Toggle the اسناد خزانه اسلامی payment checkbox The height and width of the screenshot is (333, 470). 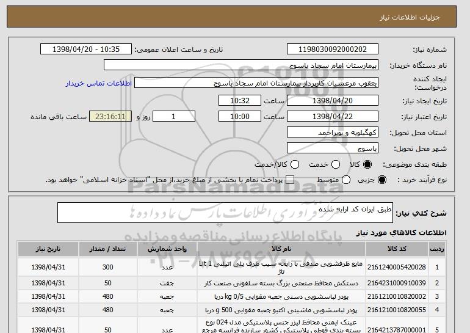click(x=289, y=180)
